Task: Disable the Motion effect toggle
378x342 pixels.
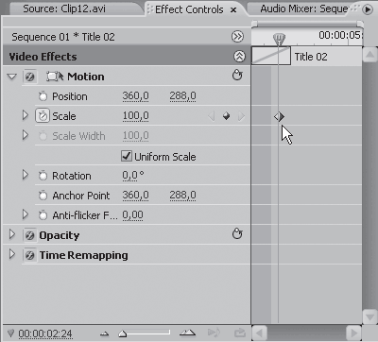Action: 30,77
